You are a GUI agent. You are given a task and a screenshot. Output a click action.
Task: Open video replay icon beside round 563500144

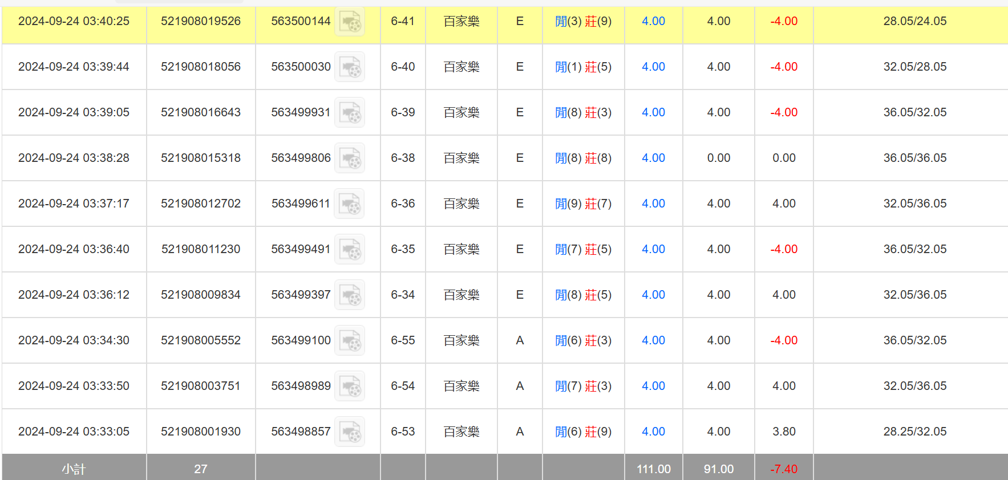click(x=349, y=22)
